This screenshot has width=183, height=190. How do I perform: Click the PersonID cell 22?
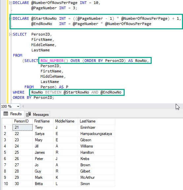(x=22, y=134)
